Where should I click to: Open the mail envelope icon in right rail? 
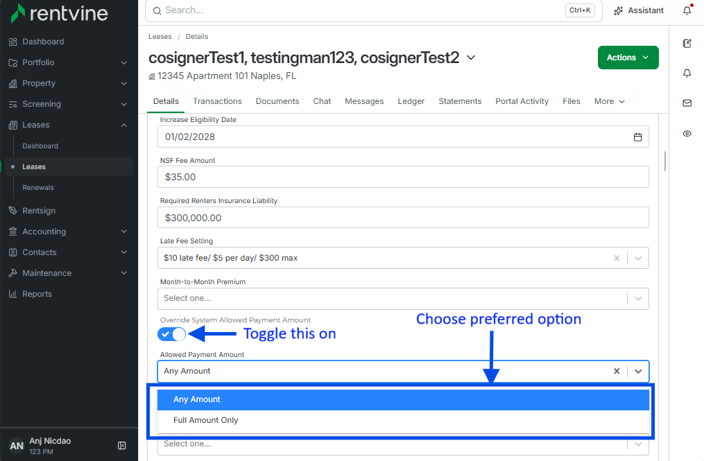pyautogui.click(x=687, y=103)
